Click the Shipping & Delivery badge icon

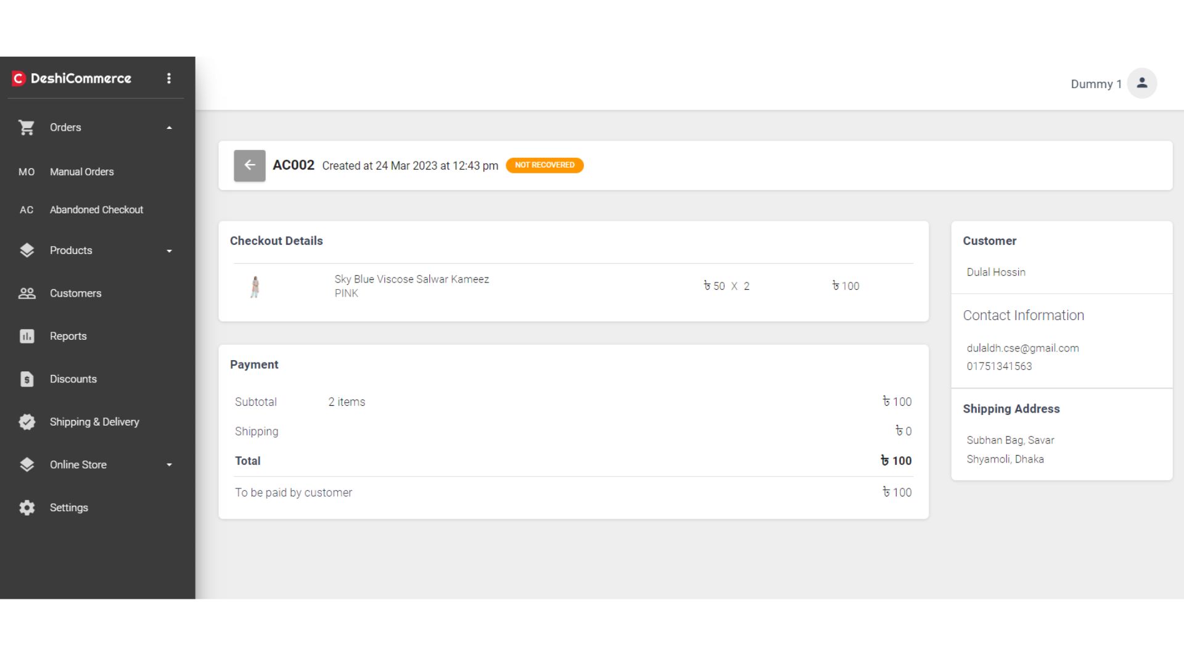[27, 422]
